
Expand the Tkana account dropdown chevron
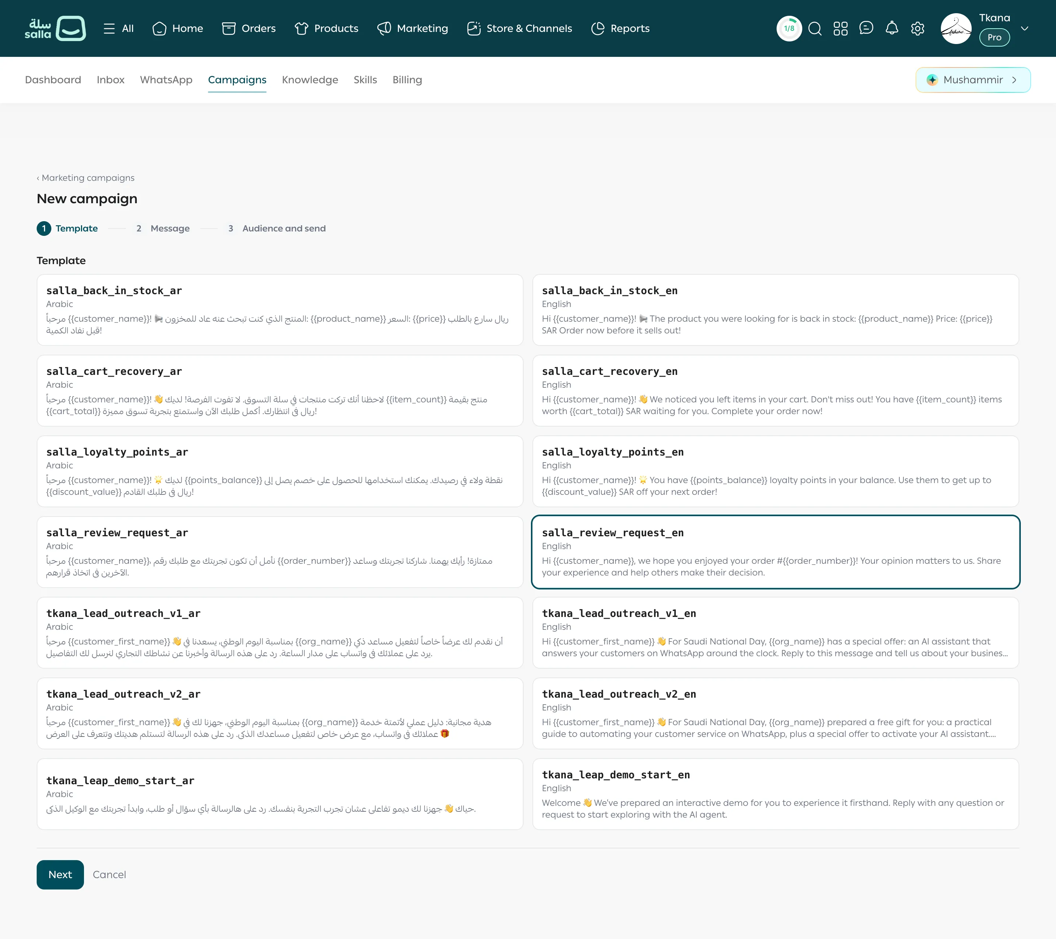(x=1024, y=28)
